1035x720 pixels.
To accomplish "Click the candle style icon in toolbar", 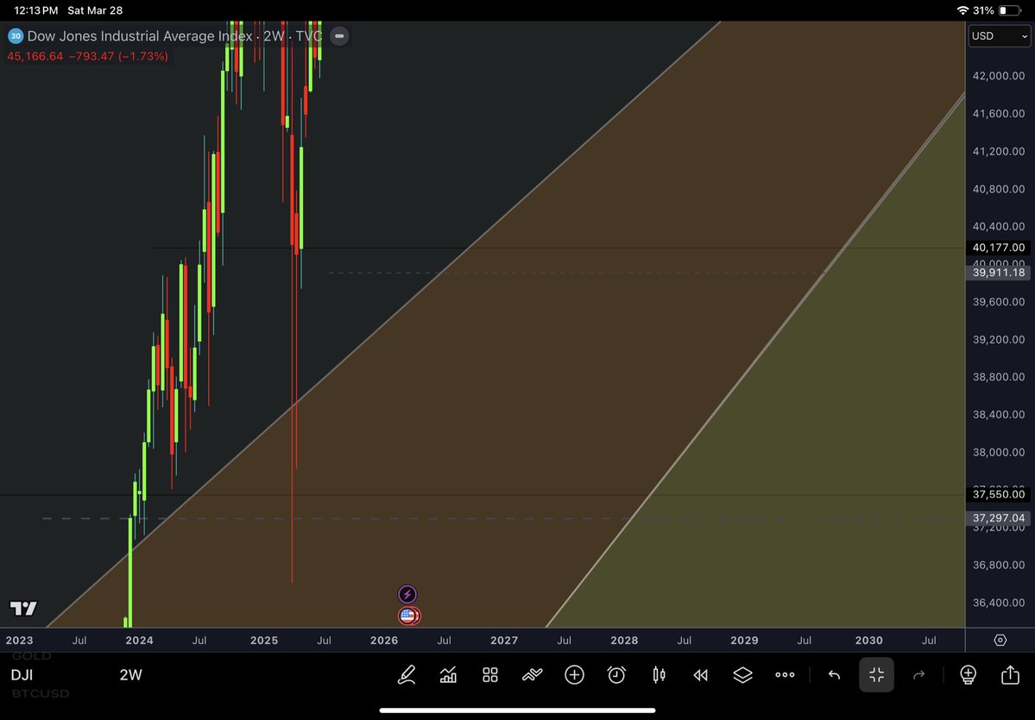I will (658, 674).
